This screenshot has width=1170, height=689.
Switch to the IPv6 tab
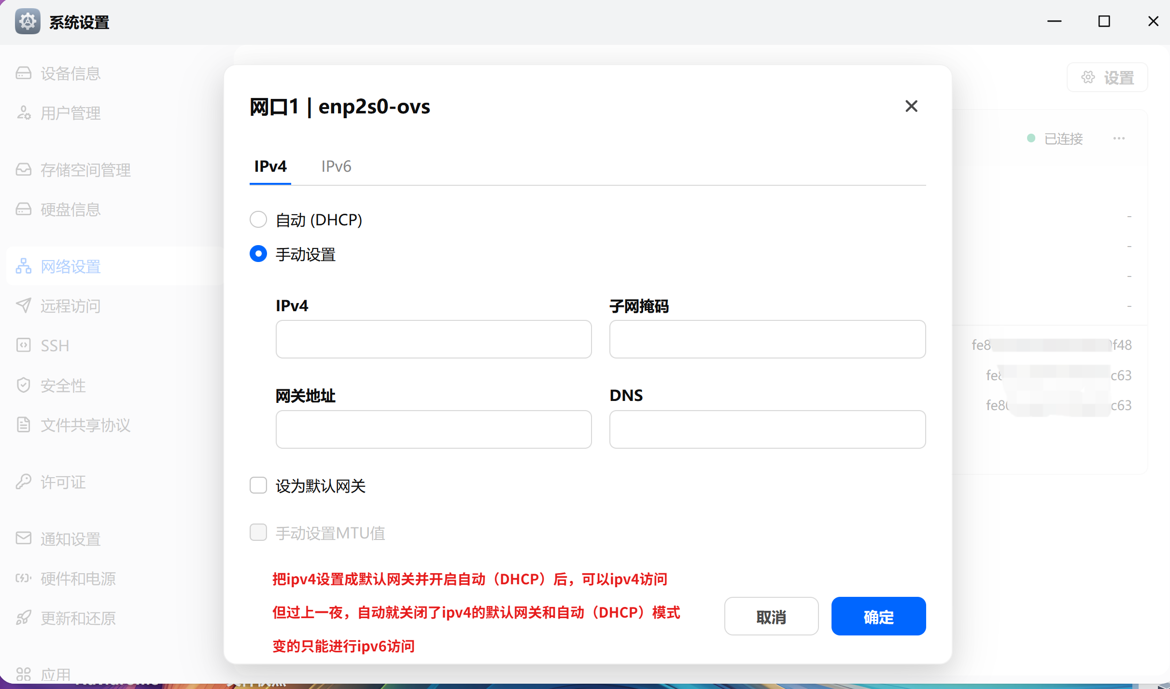point(336,166)
